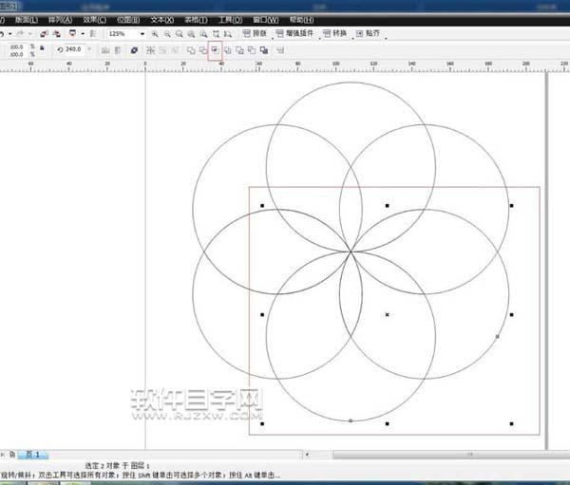Screen dimensions: 570x485
Task: Toggle the lock ratio padlock
Action: [44, 49]
